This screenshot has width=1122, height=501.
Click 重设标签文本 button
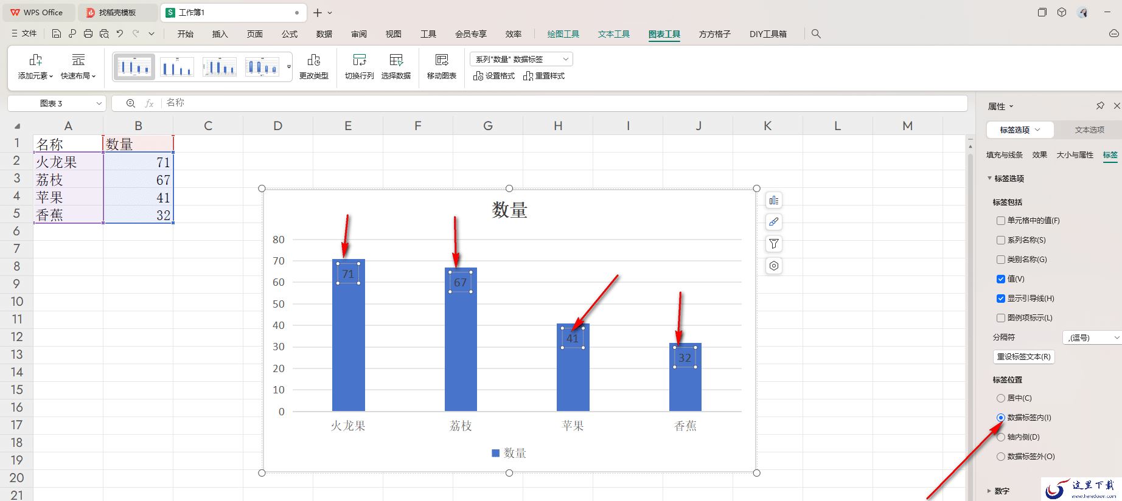tap(1023, 357)
